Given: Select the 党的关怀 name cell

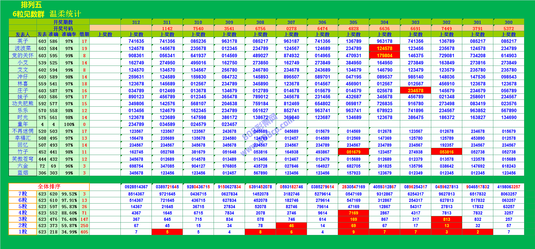Looking at the screenshot, I should tap(23, 55).
